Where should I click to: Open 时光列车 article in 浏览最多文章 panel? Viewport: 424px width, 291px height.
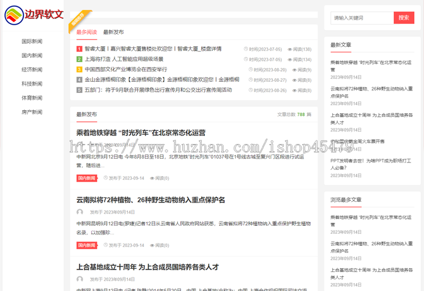click(x=370, y=221)
